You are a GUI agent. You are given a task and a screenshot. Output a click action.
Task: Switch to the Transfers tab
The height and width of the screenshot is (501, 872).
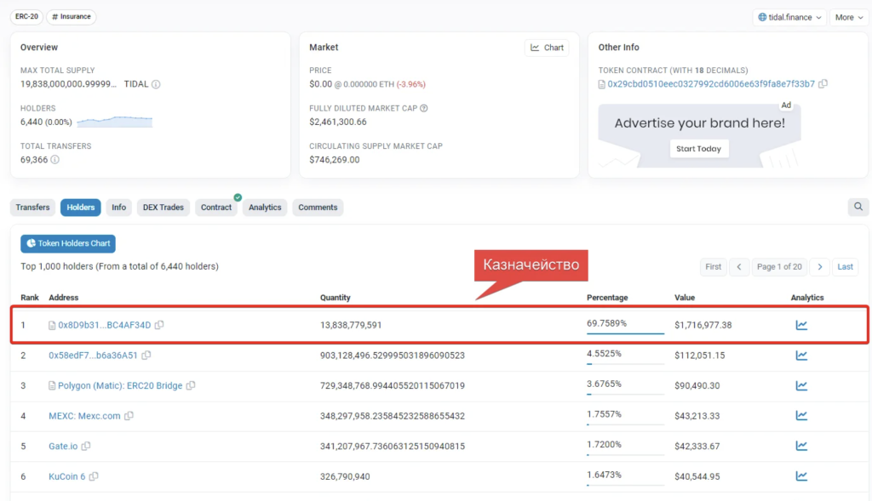(x=33, y=208)
